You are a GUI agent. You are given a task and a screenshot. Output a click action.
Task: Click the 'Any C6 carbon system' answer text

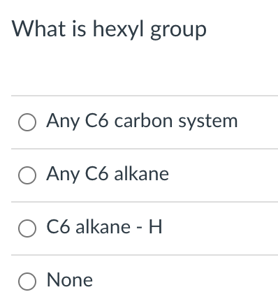click(x=142, y=121)
